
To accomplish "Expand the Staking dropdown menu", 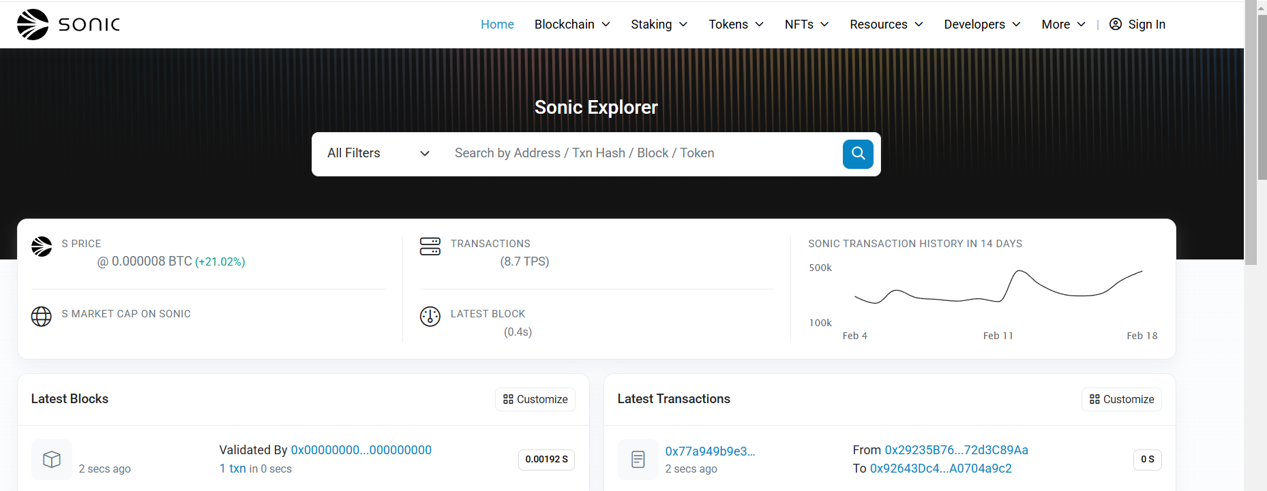I will (659, 25).
